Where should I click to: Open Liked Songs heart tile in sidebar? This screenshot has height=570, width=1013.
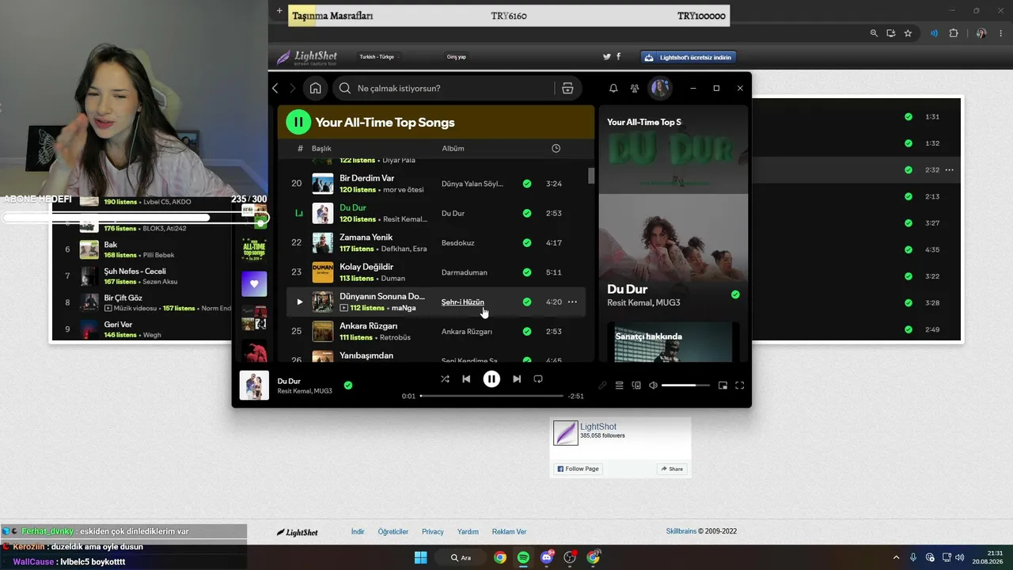pyautogui.click(x=254, y=283)
